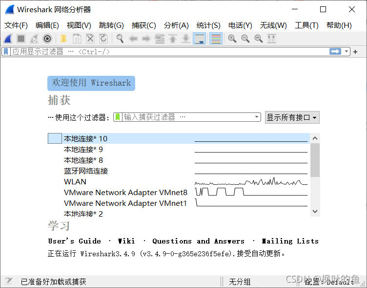This screenshot has height=288, width=367.
Task: Start capturing packets with shark fin icon
Action: pos(8,39)
